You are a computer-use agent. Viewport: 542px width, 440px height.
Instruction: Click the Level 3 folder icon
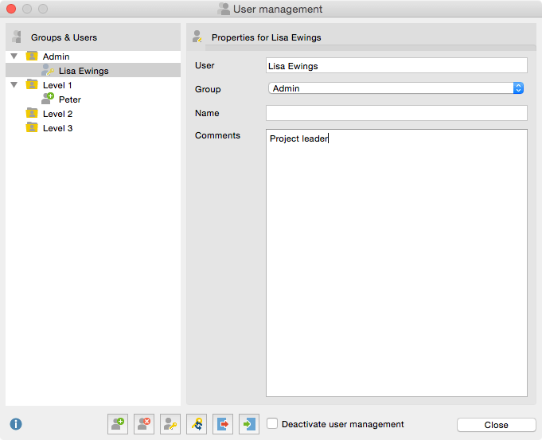[x=32, y=127]
